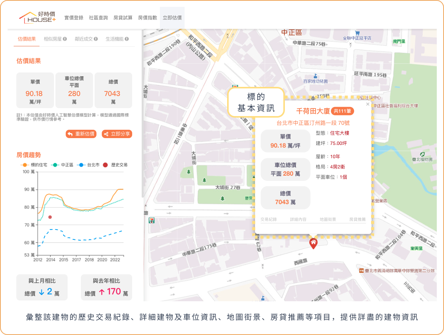The image size is (444, 335).
Task: Close the 千荷田大廈 info popup
Action: [x=367, y=104]
